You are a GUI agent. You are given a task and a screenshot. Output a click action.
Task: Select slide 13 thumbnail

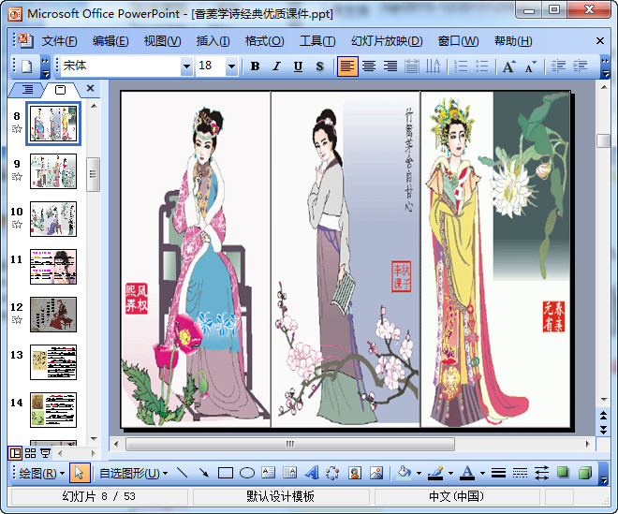(53, 361)
